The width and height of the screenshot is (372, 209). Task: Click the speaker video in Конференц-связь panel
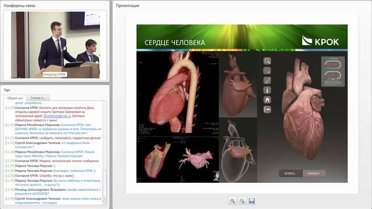[x=55, y=45]
